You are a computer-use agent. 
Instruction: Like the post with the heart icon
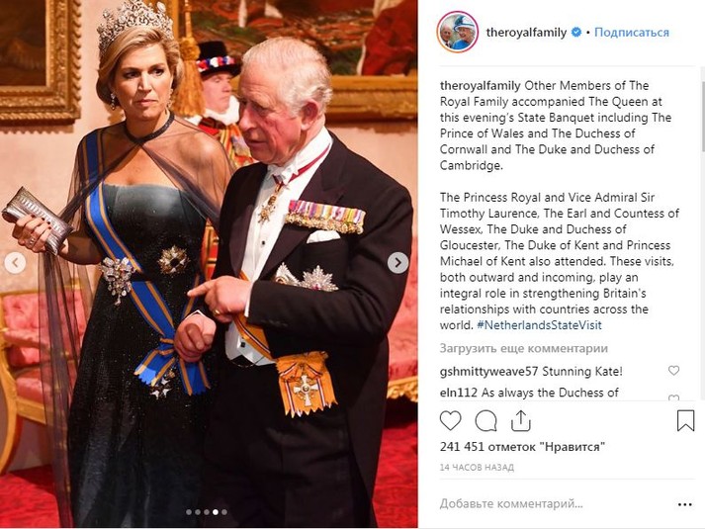click(450, 421)
